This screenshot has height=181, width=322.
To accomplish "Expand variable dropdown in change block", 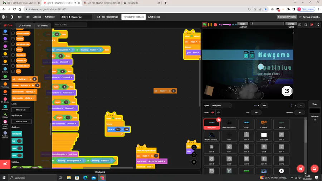I will [x=25, y=85].
